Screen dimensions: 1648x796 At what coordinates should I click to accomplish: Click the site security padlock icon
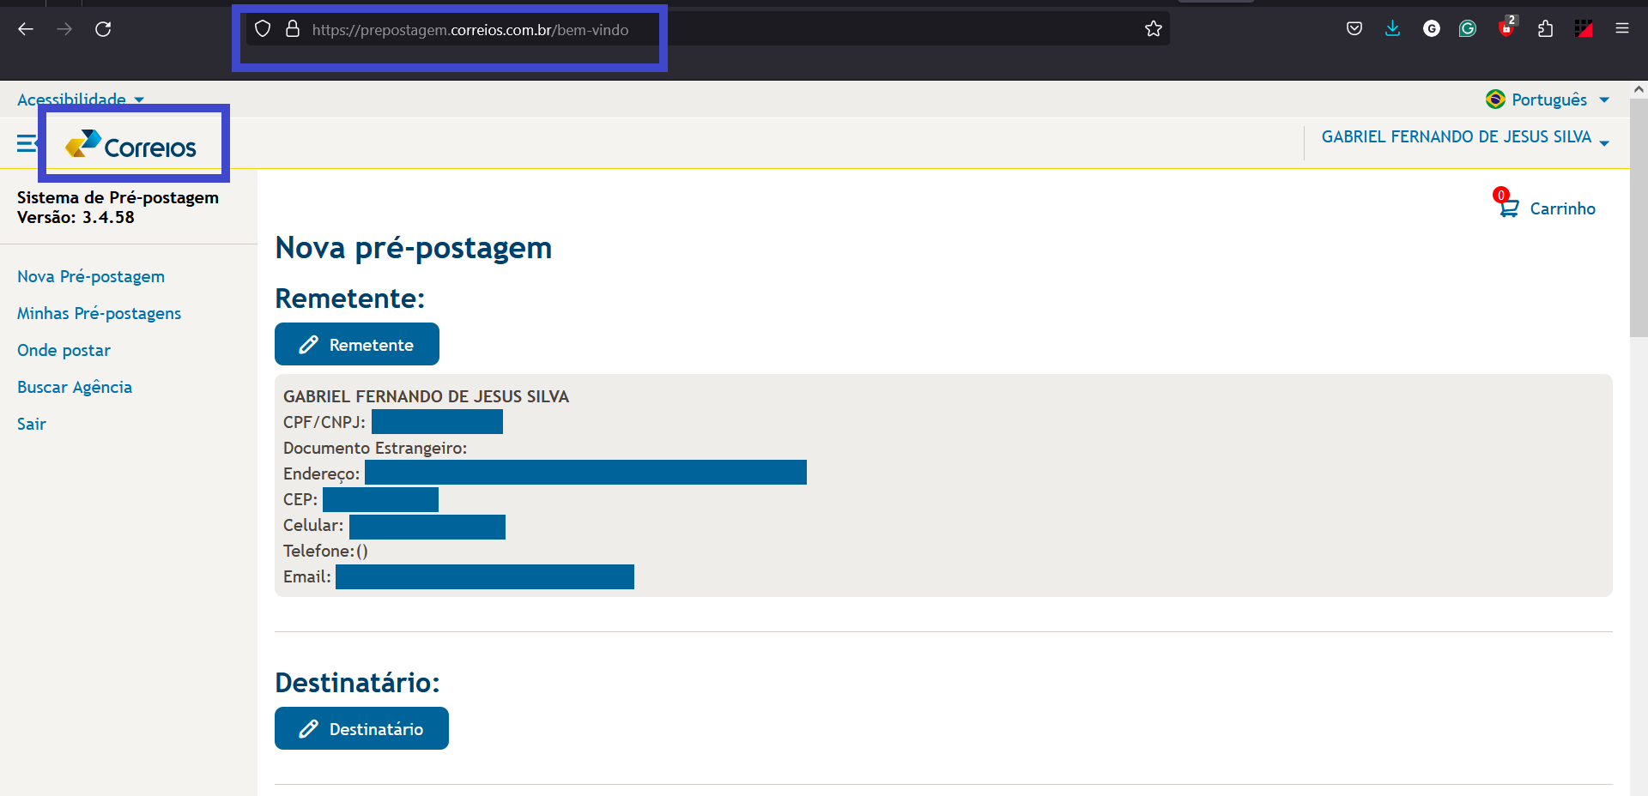pyautogui.click(x=293, y=29)
